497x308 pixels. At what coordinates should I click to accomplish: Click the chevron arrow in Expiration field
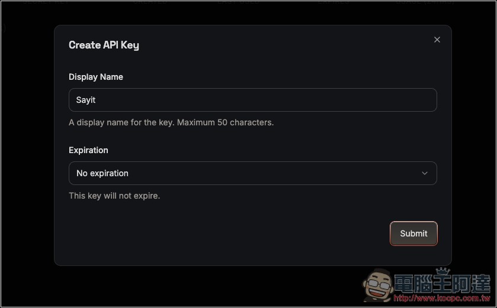(425, 173)
